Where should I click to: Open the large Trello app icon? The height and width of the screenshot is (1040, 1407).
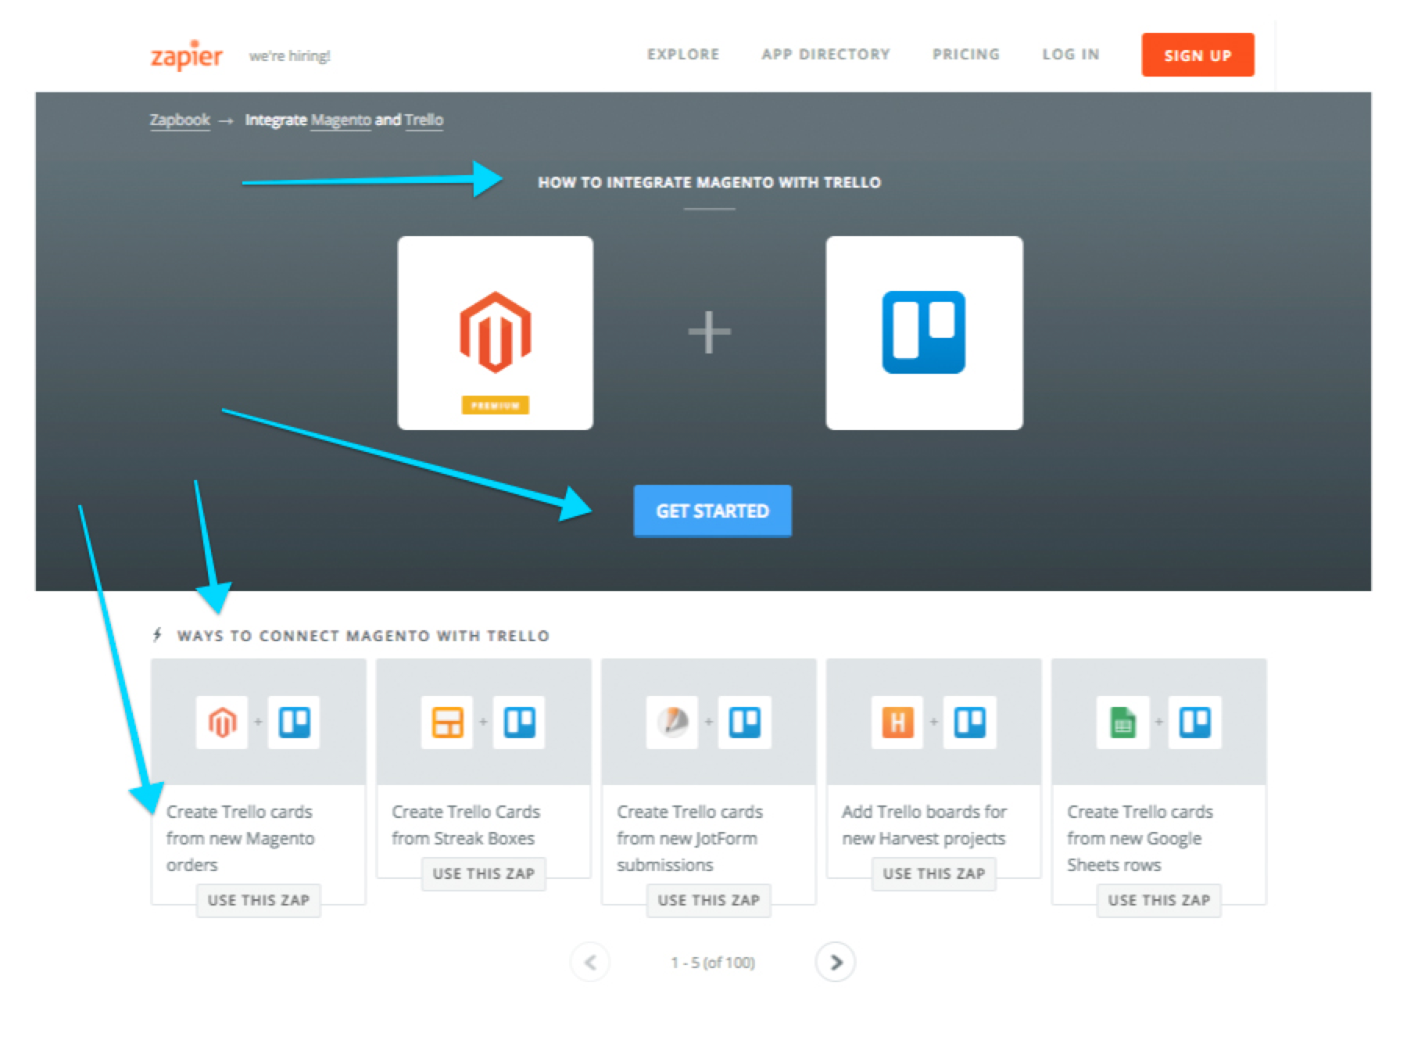(924, 333)
